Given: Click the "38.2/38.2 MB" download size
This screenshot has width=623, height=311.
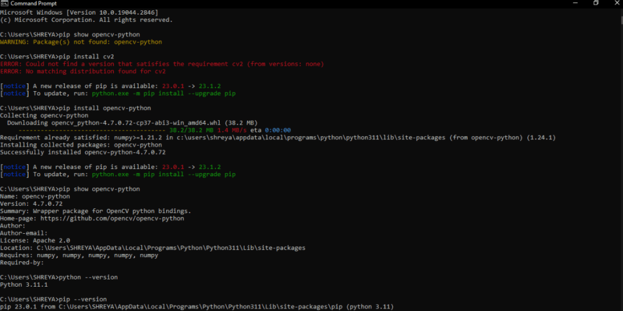Looking at the screenshot, I should point(192,130).
